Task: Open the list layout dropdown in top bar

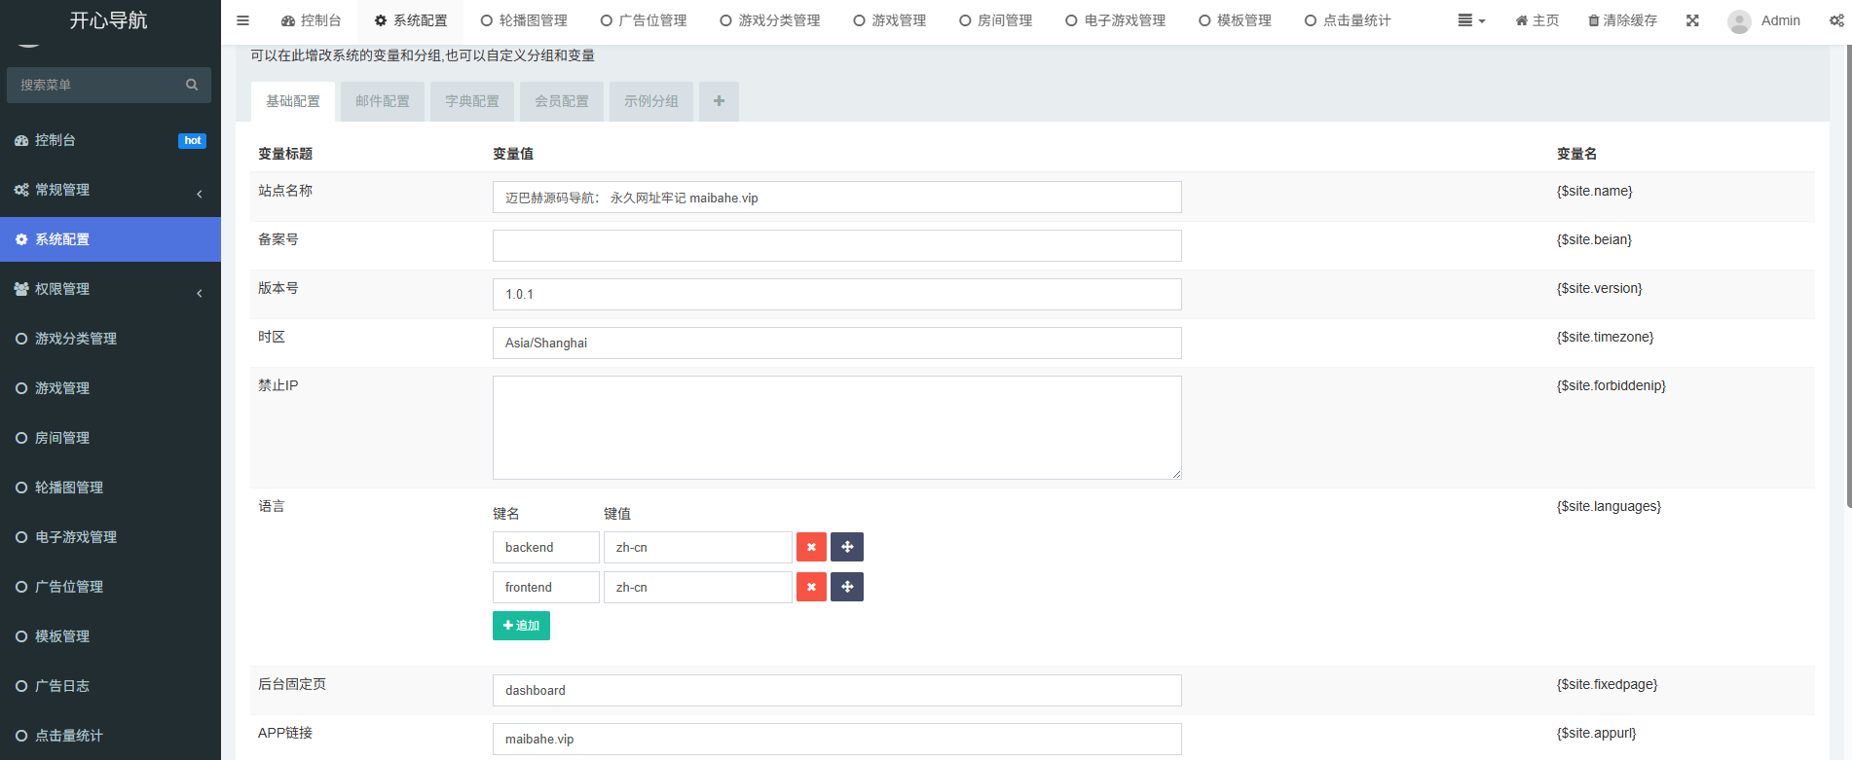Action: click(1471, 20)
